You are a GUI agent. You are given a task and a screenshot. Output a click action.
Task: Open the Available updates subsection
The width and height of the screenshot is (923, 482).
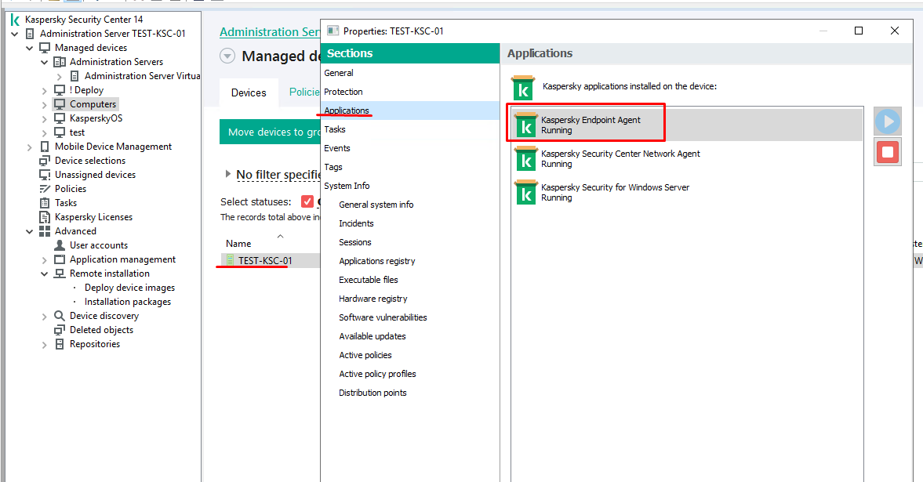click(372, 337)
